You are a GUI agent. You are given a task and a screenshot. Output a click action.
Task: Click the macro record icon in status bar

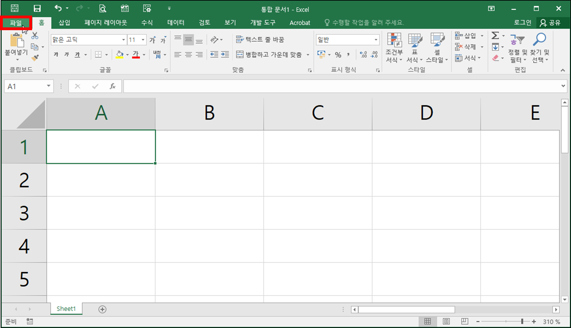tap(30, 321)
